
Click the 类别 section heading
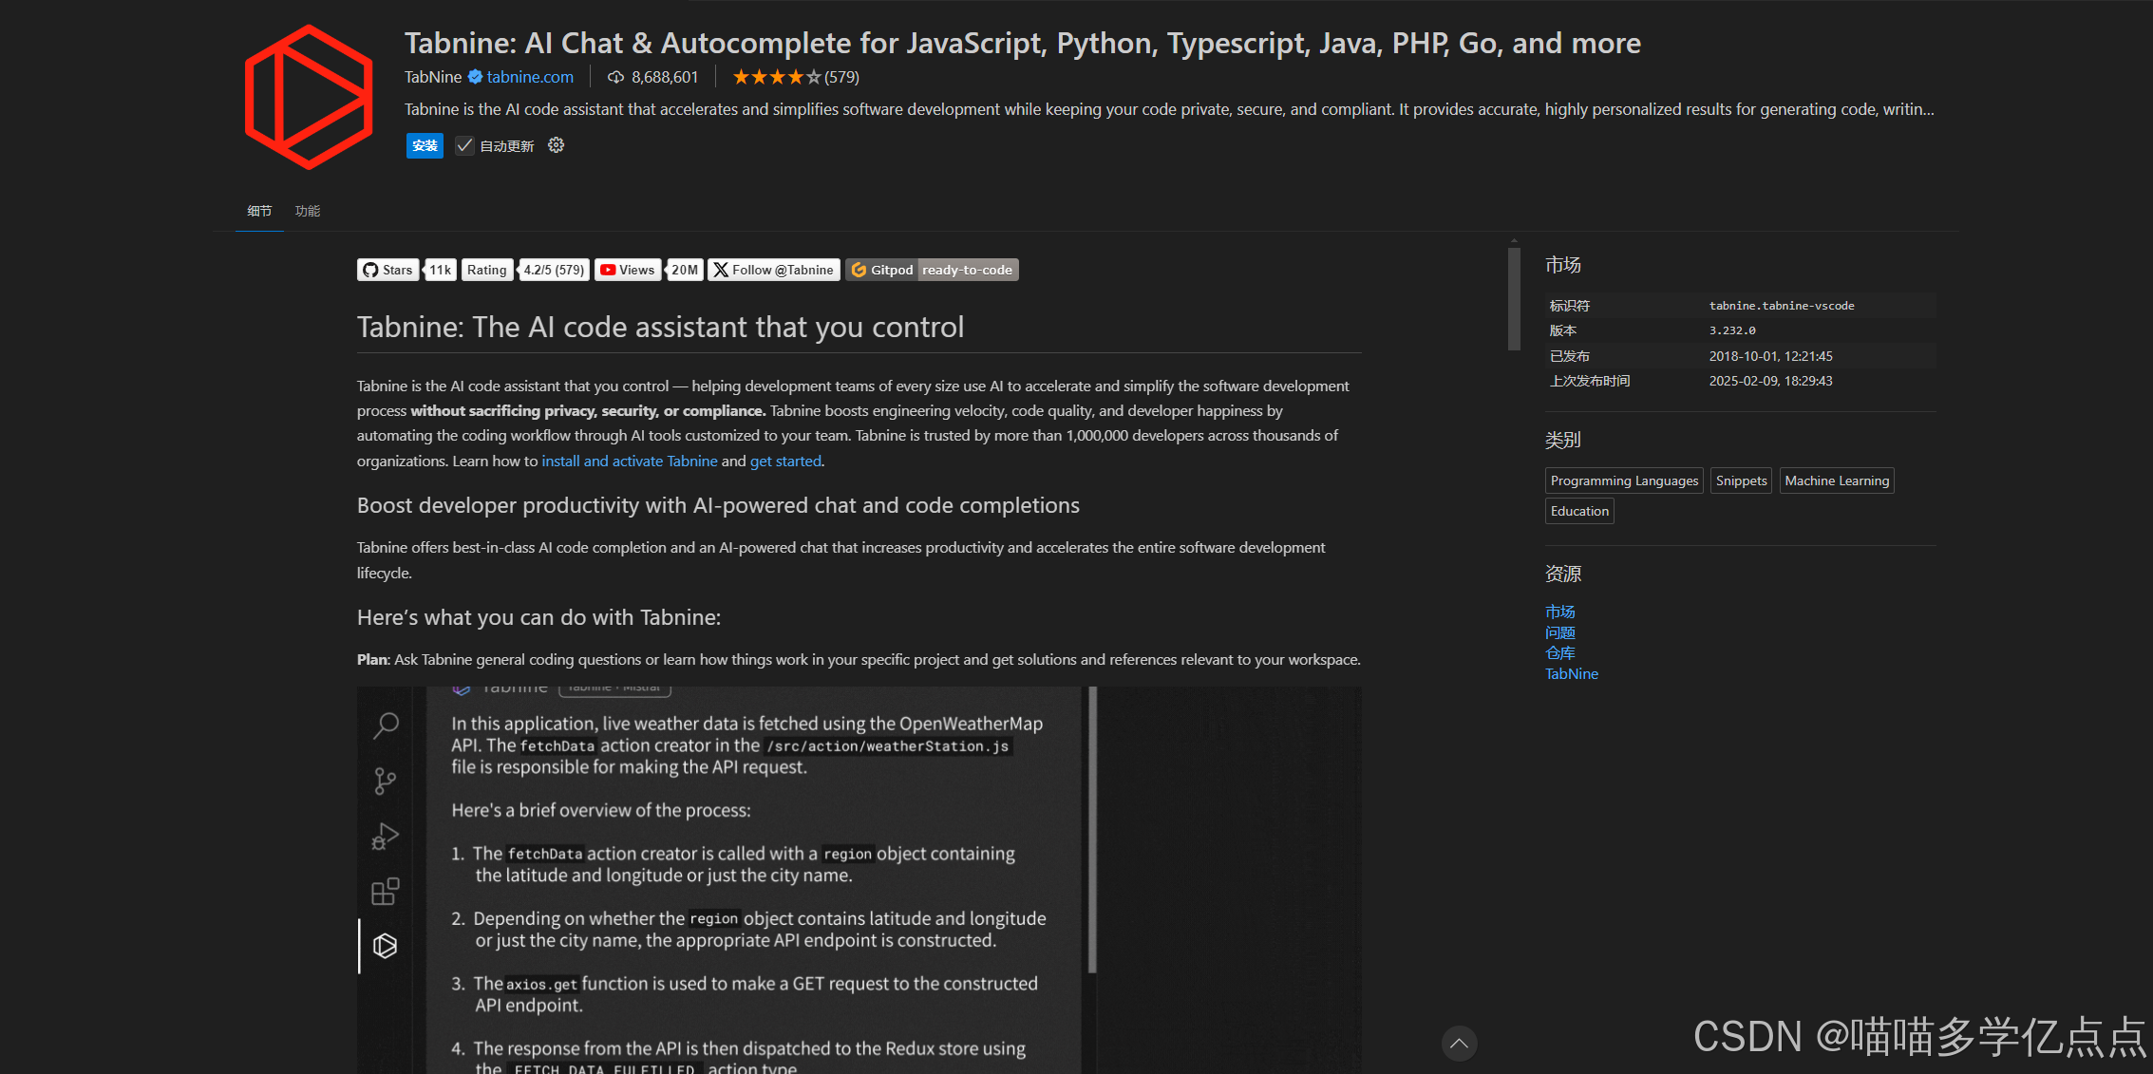(x=1563, y=440)
